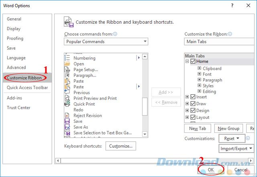Open the Main Tabs dropdown
This screenshot has height=177, width=257.
tap(220, 41)
